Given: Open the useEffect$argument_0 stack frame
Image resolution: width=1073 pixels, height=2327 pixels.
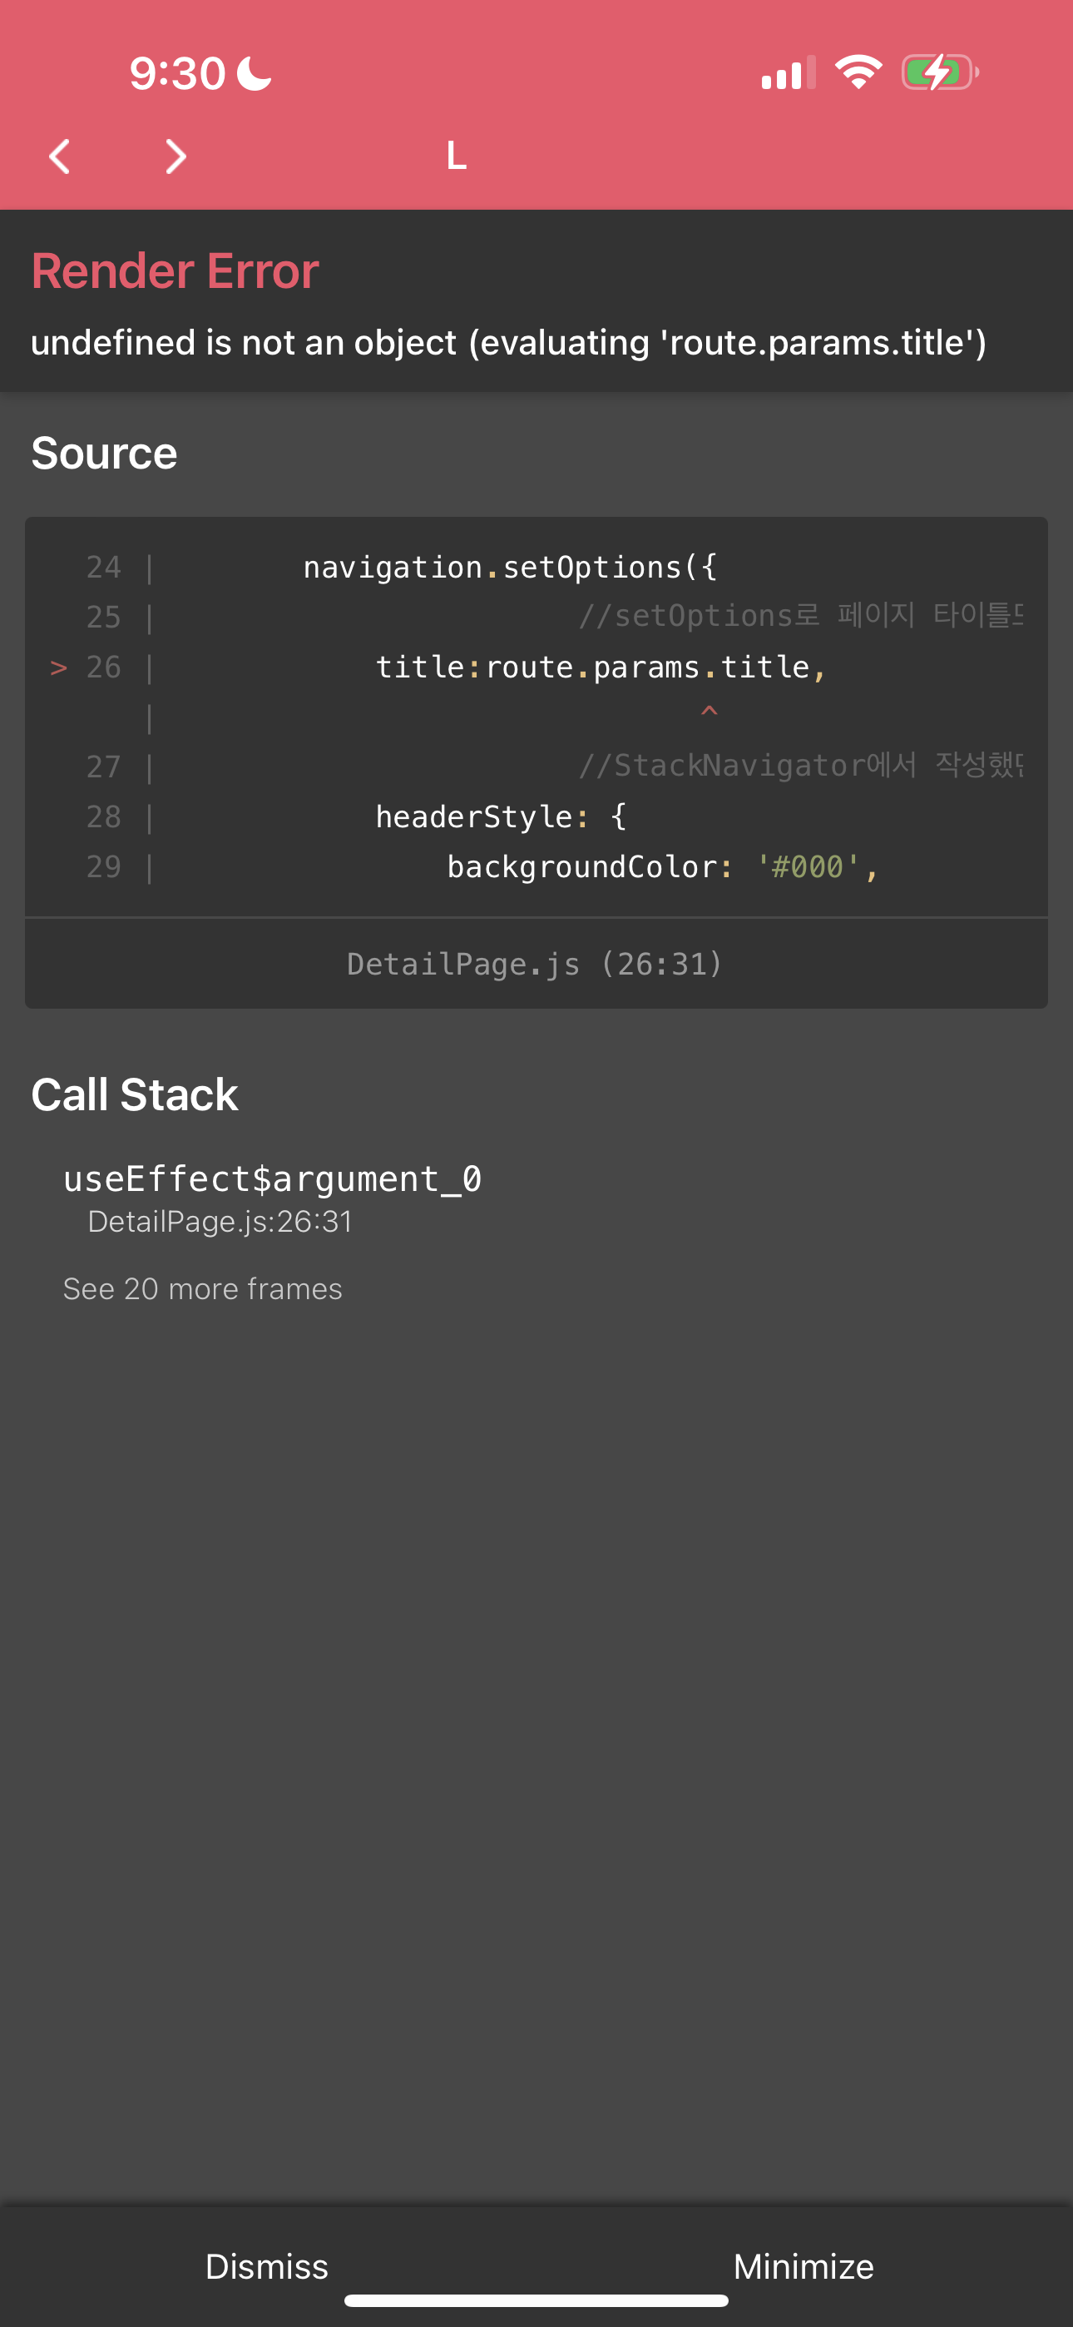Looking at the screenshot, I should click(x=272, y=1178).
